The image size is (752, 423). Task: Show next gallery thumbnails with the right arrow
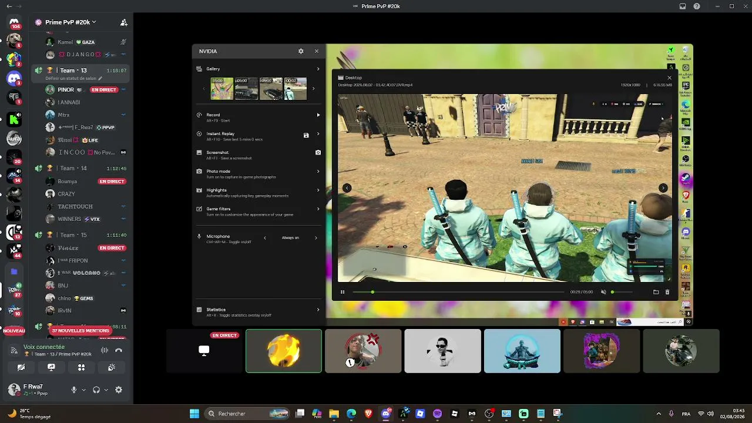[x=313, y=89]
